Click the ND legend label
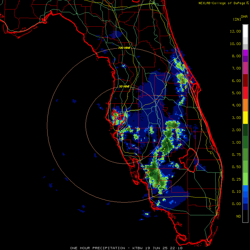Image resolution: width=250 pixels, height=250 pixels. click(x=239, y=216)
